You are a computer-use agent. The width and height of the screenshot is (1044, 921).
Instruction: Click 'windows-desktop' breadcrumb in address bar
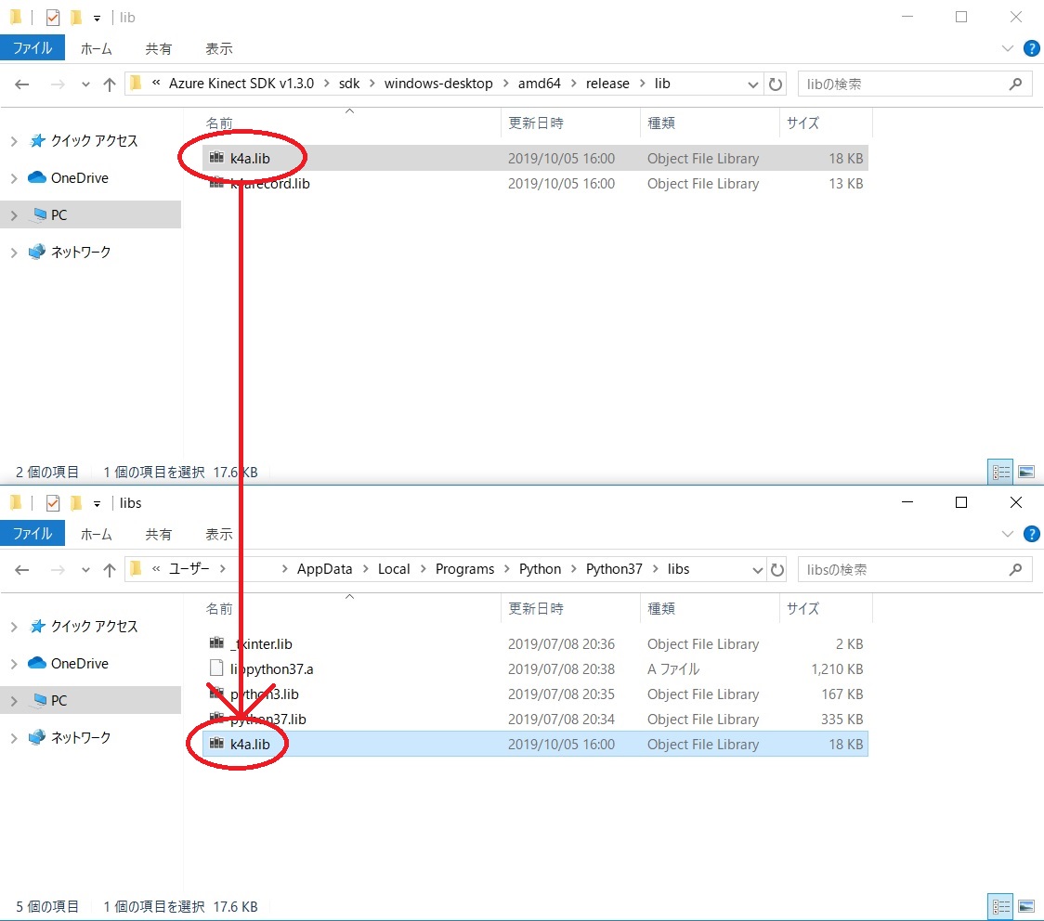pos(438,84)
